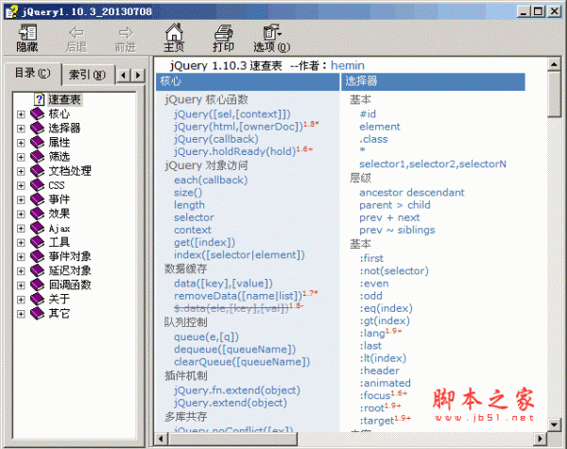Click the purple book icon beside 事件
Image resolution: width=567 pixels, height=449 pixels.
(37, 199)
